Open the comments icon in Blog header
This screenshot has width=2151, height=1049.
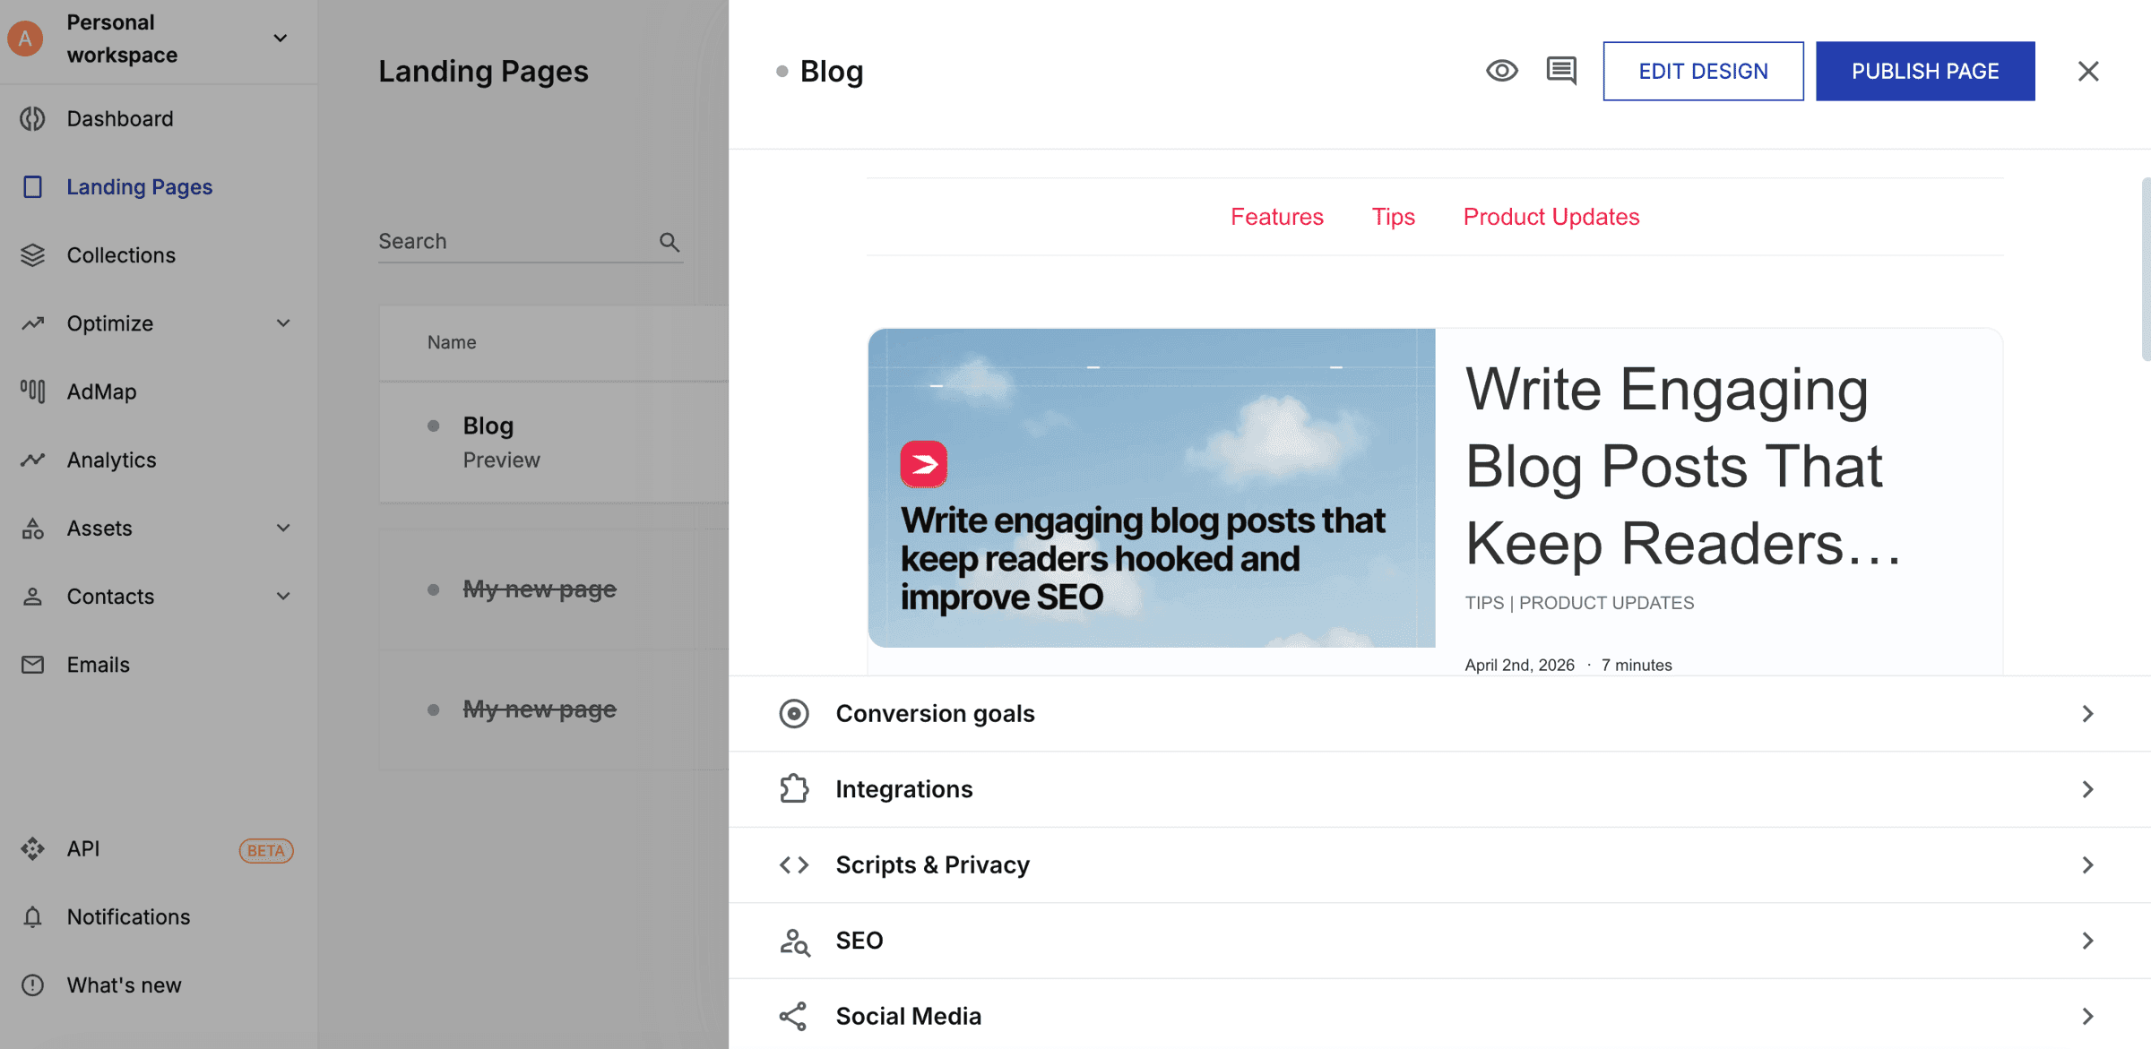pyautogui.click(x=1561, y=71)
